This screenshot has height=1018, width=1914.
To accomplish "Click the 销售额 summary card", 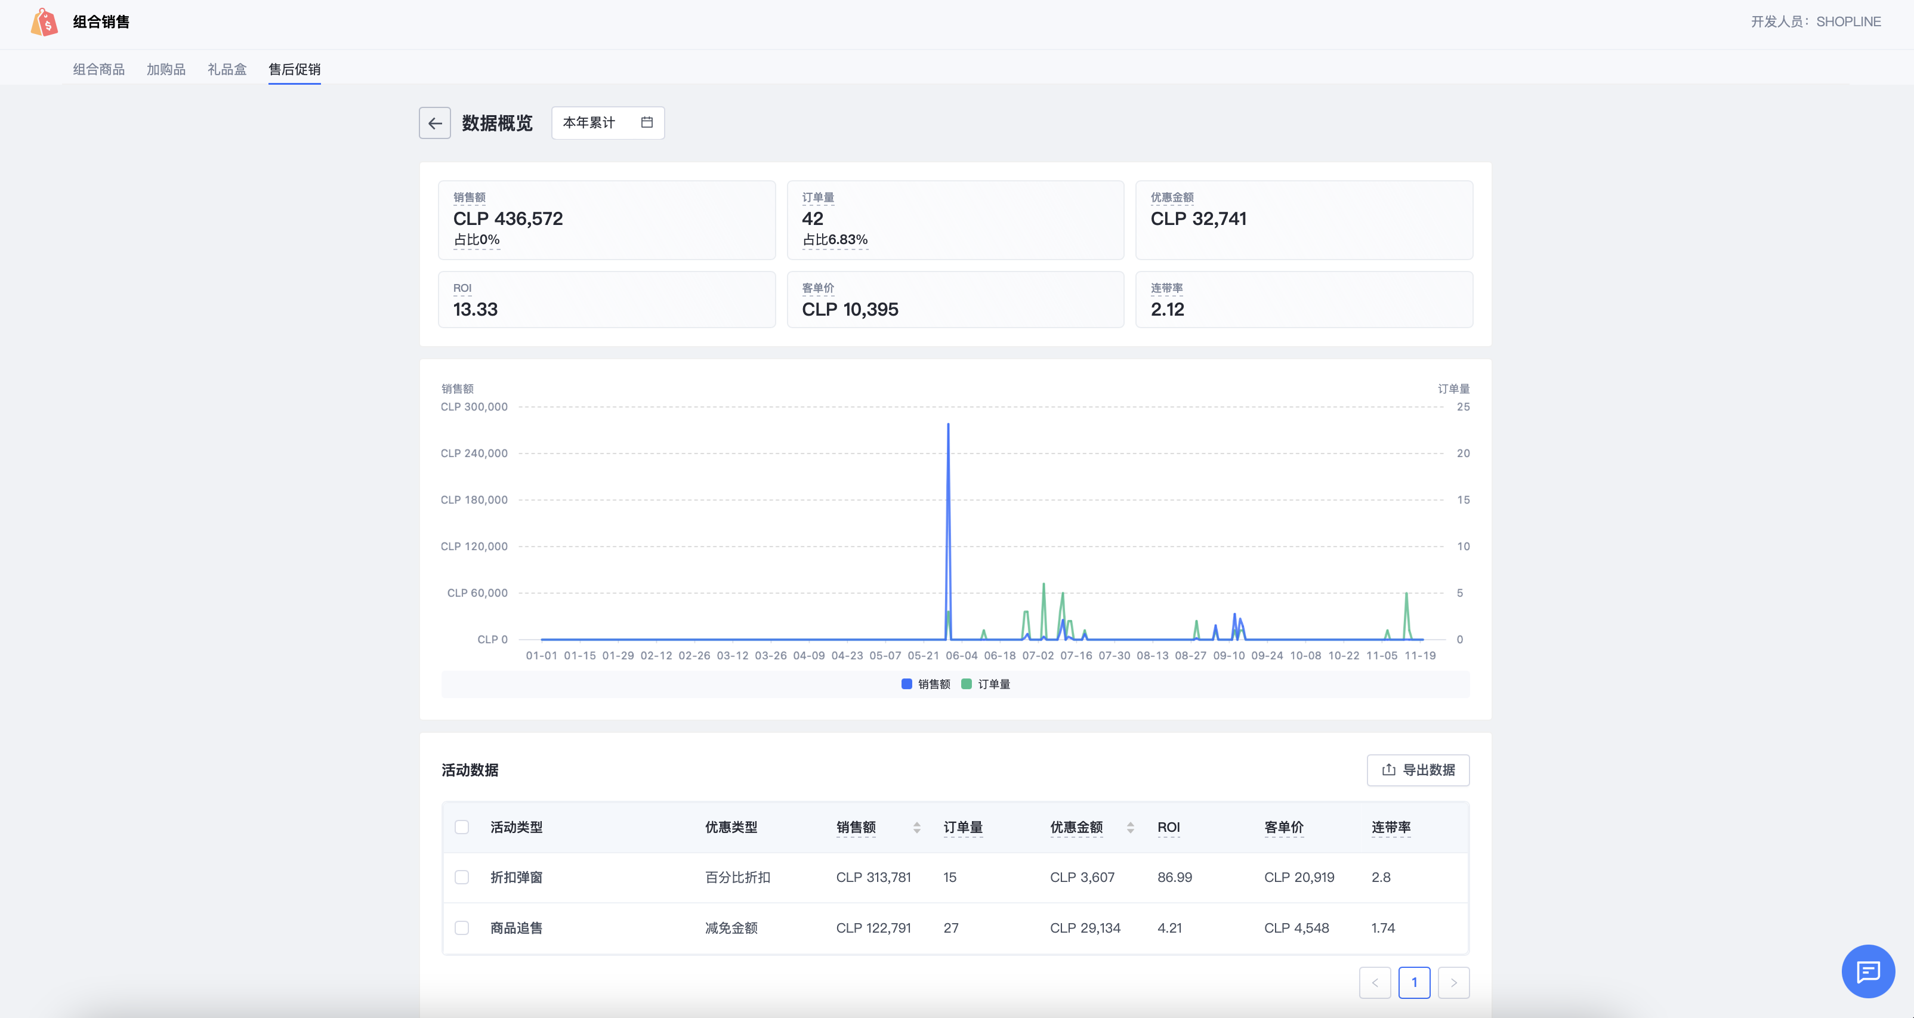I will (606, 220).
